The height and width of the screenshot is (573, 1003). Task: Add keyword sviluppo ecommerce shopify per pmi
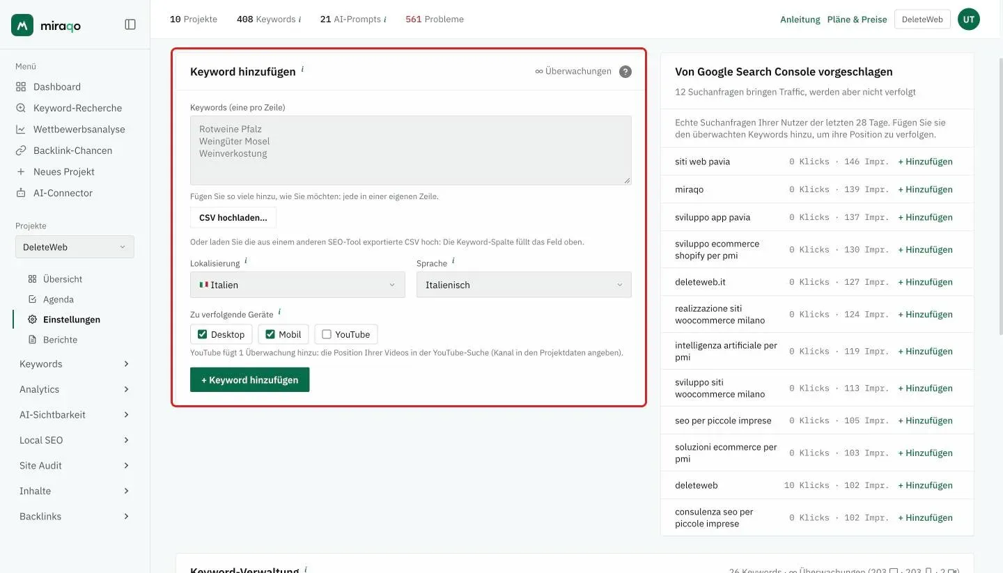pos(925,250)
